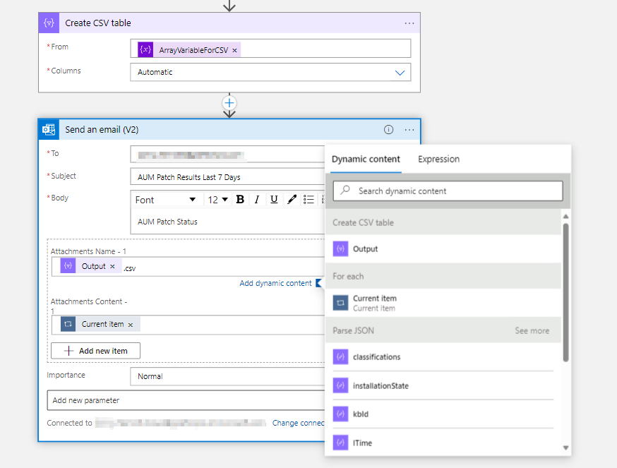Click the Add new item button
Viewport: 617px width, 468px height.
pyautogui.click(x=95, y=351)
